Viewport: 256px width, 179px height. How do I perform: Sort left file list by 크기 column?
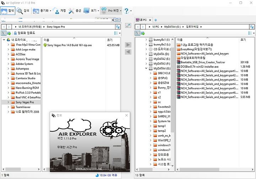point(113,40)
